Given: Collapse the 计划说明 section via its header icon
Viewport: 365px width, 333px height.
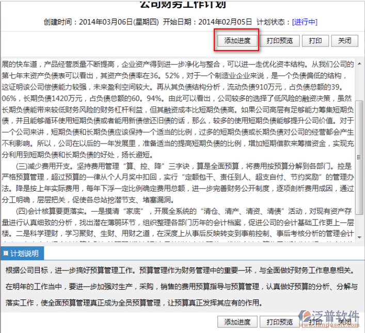Looking at the screenshot, I should (6, 253).
